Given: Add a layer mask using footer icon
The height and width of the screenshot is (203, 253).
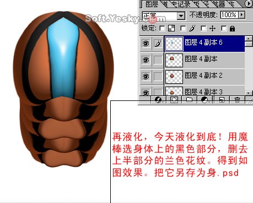Looking at the screenshot, I should pos(174,100).
